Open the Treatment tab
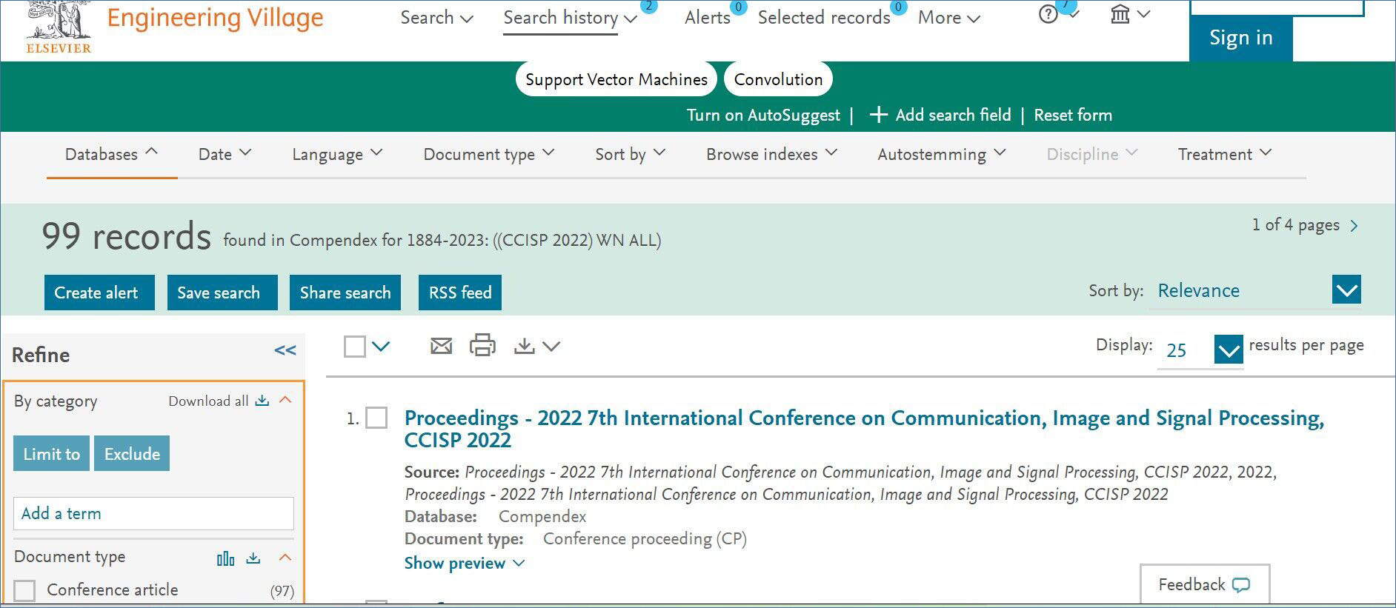 [1224, 154]
